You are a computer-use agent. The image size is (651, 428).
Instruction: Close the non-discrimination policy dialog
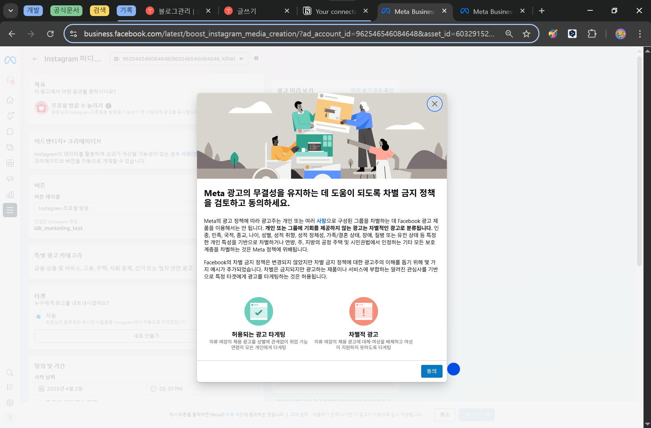pyautogui.click(x=434, y=104)
